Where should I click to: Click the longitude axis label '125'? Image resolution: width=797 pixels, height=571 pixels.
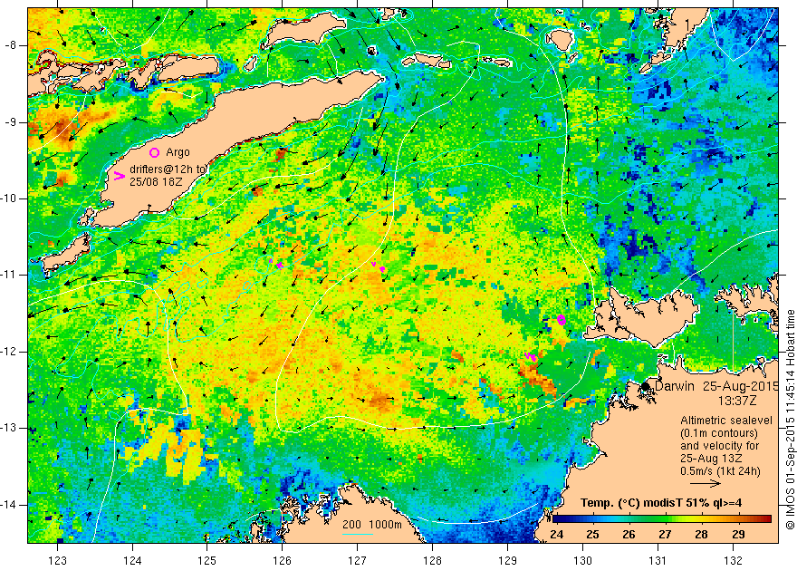pos(207,560)
